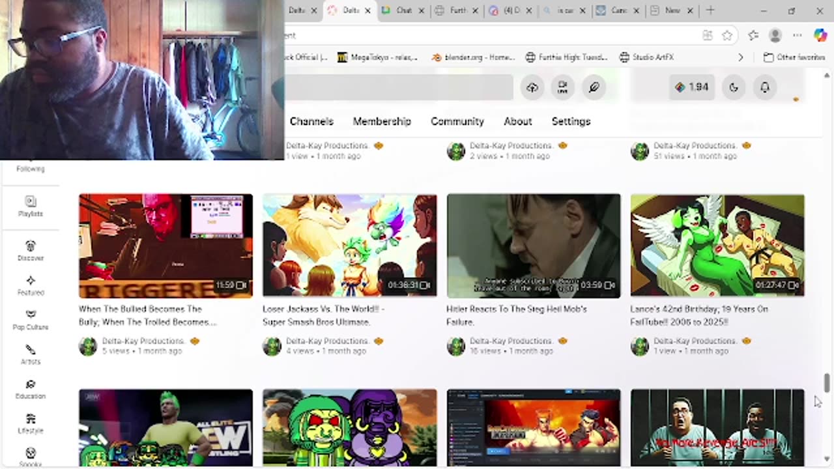The image size is (834, 469).
Task: Open the browser favorites list icon
Action: pyautogui.click(x=753, y=35)
